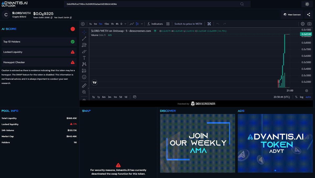315x178 pixels.
Task: Click the redo arrow
Action: (224, 24)
